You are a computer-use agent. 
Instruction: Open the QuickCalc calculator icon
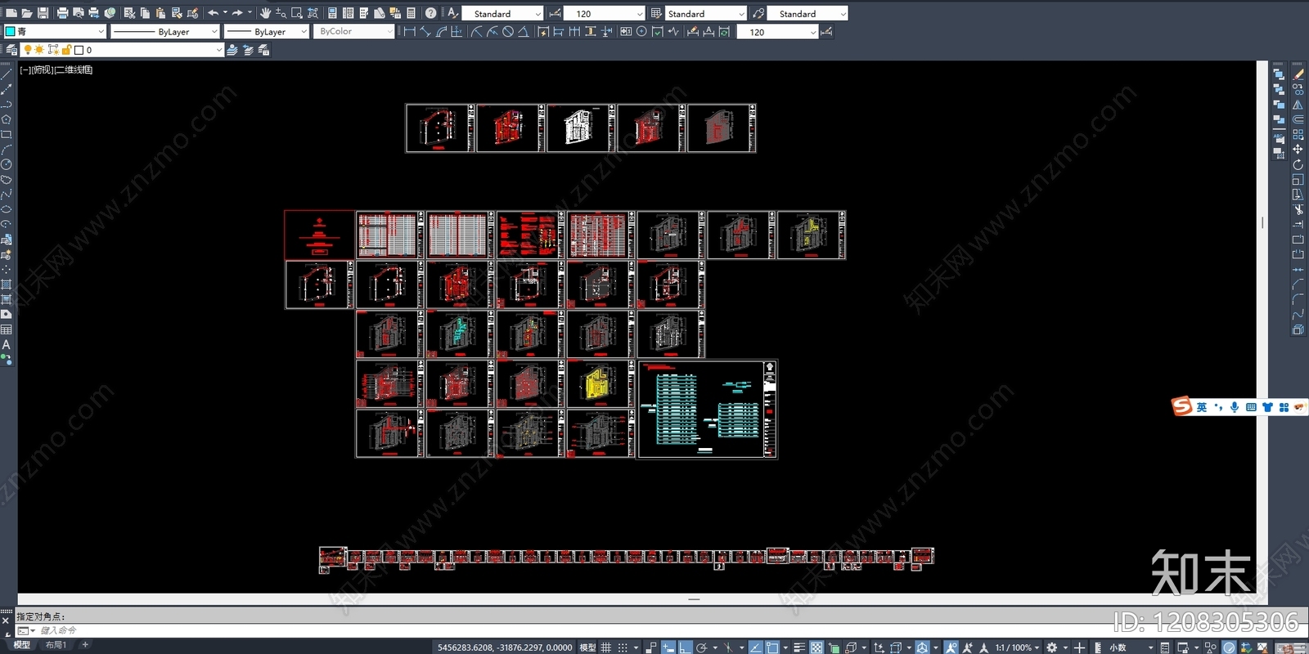[411, 13]
